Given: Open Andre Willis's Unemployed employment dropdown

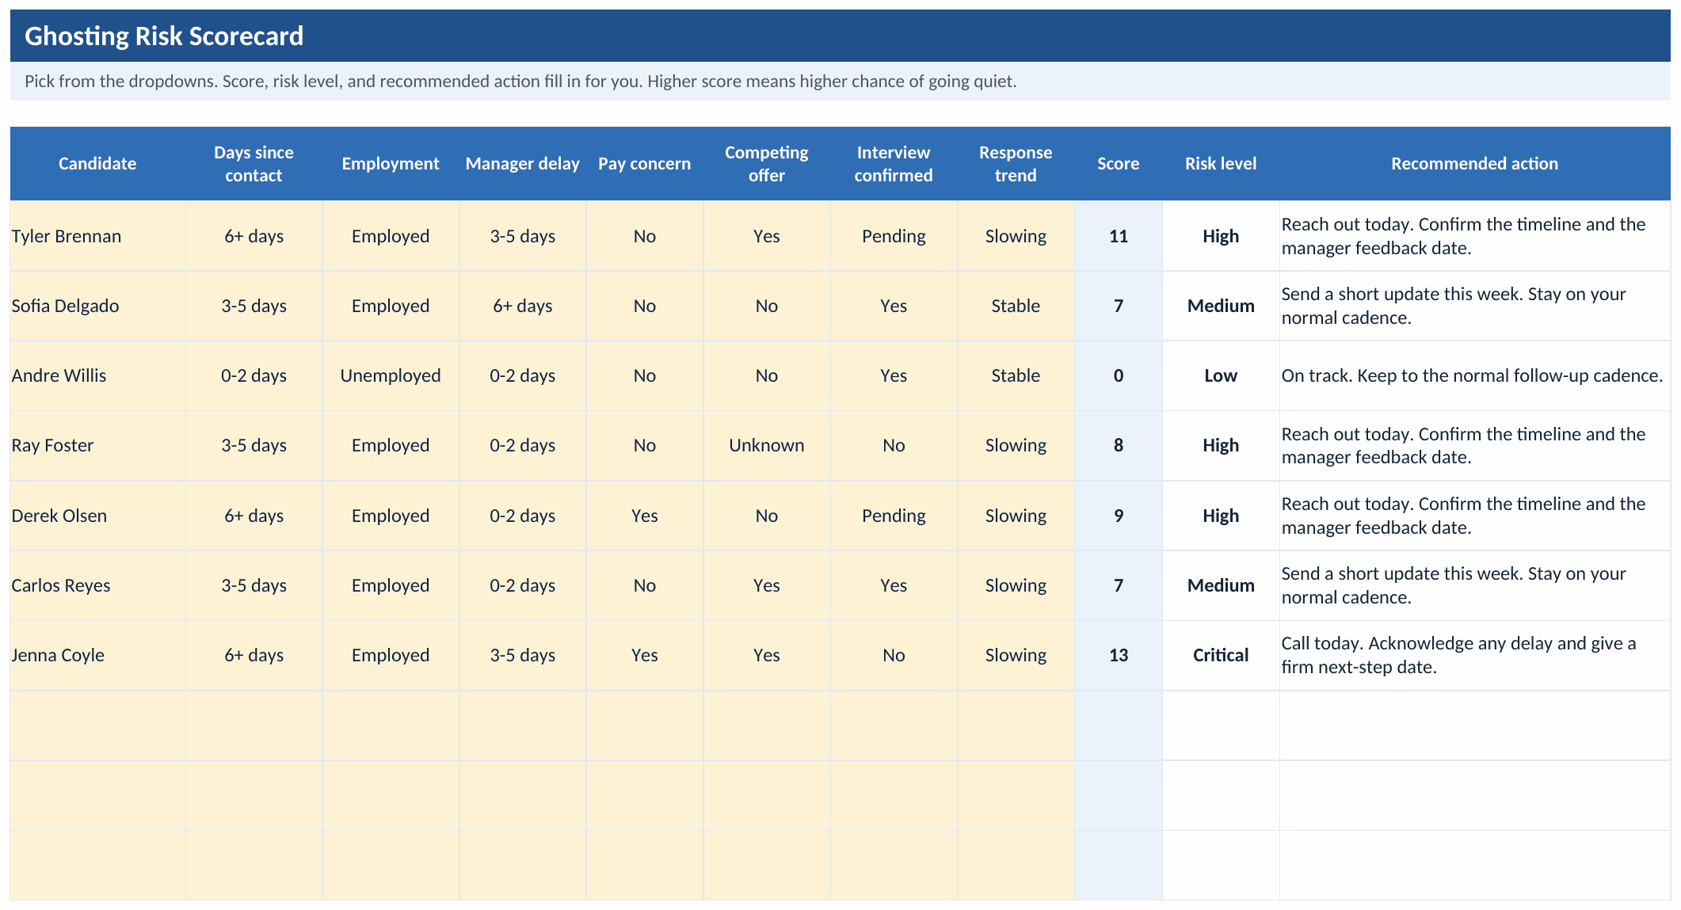Looking at the screenshot, I should [391, 375].
